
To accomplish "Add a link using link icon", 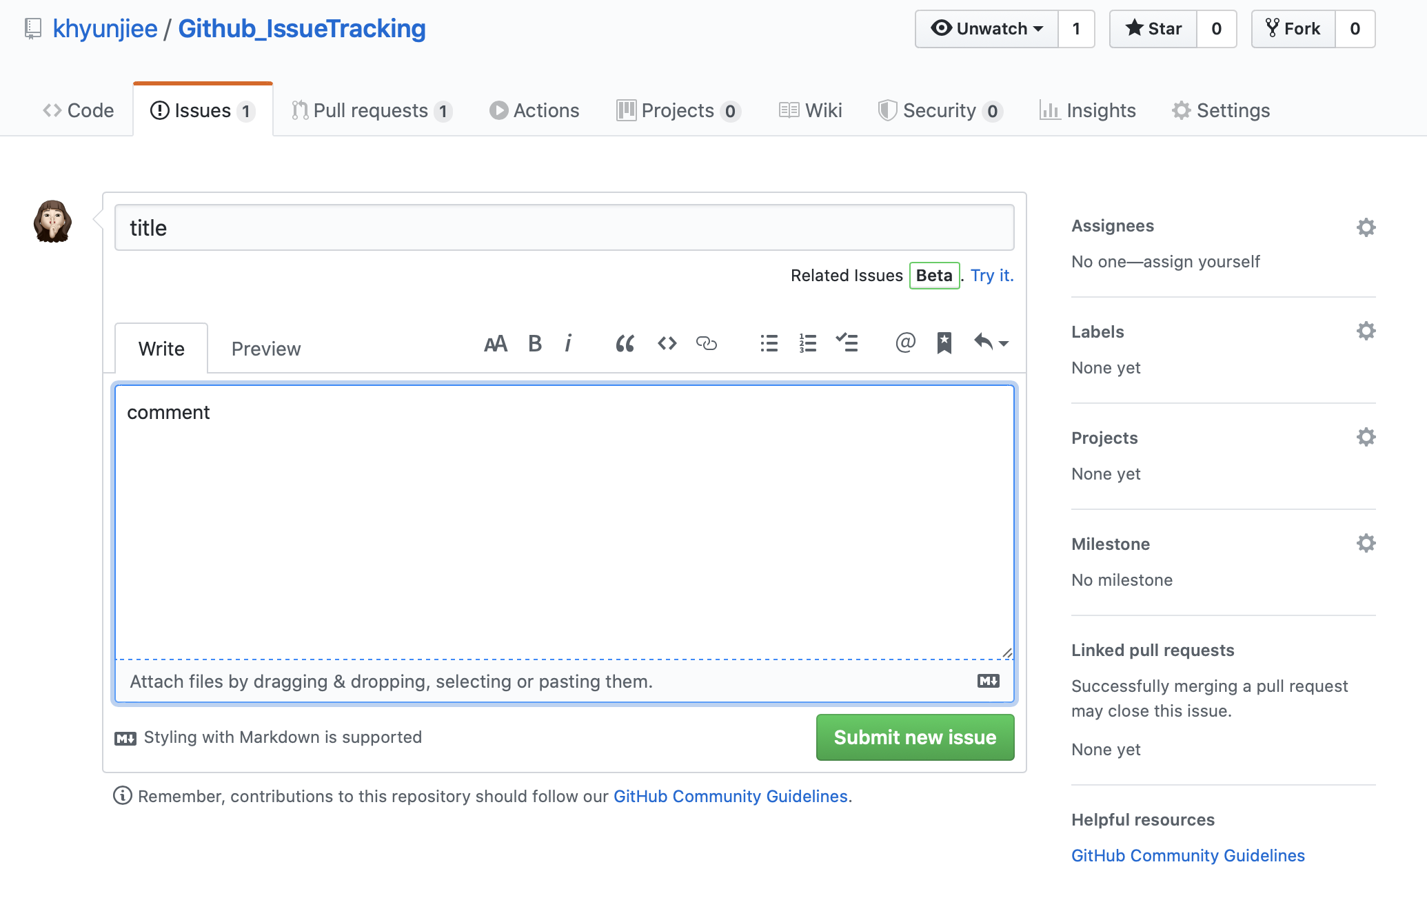I will (707, 343).
